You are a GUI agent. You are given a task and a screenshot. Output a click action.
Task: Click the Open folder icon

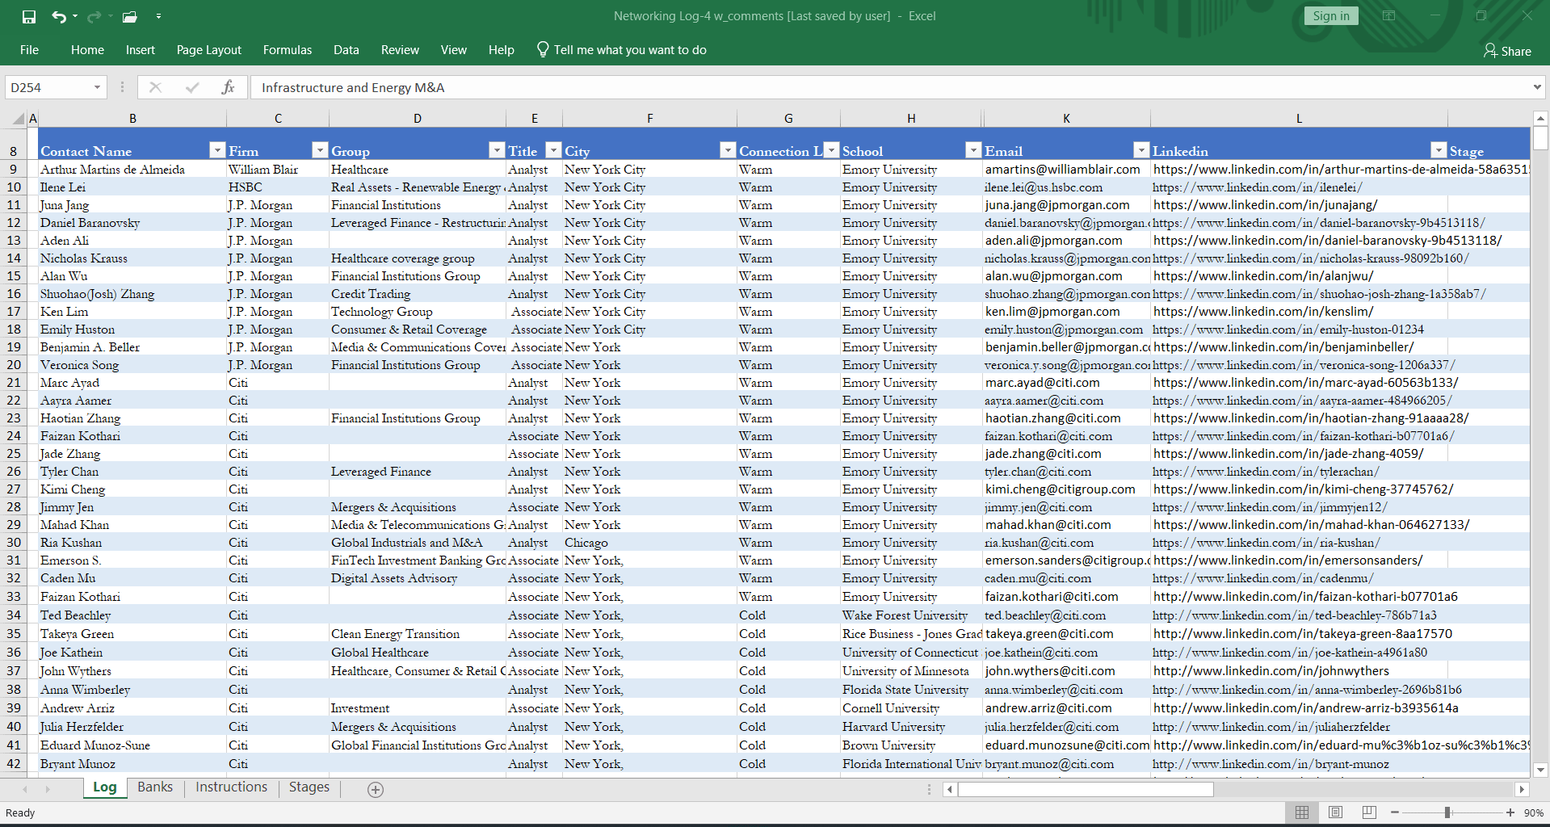click(129, 16)
